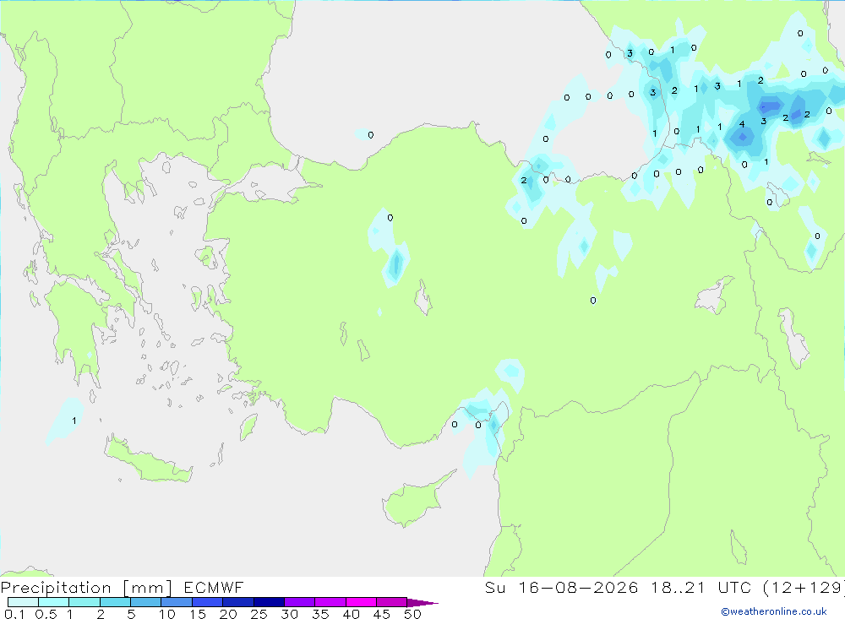Click the 20–25 mm dark blue swatch
The image size is (845, 619).
click(x=238, y=602)
